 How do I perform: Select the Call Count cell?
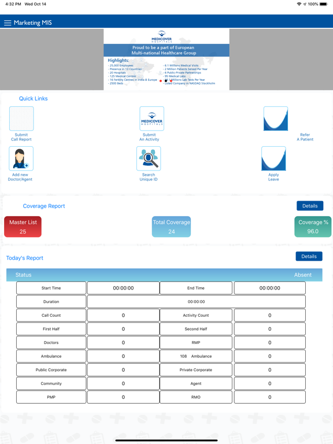51,315
